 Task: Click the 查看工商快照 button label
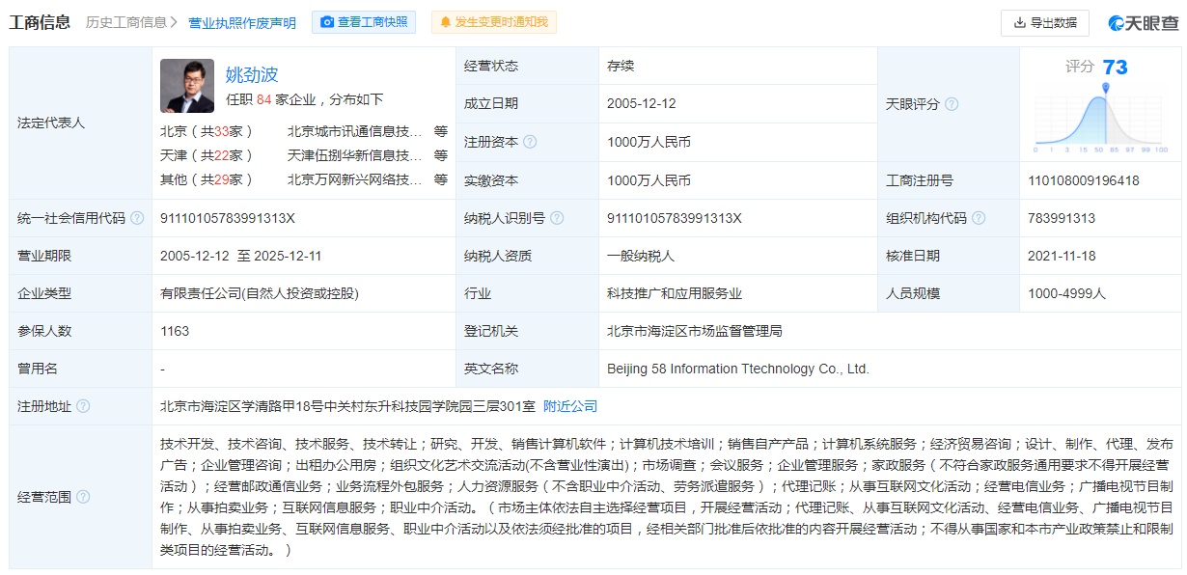(373, 22)
